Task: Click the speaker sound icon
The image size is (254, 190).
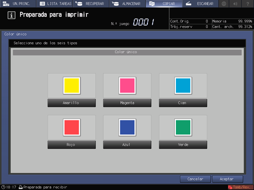Action: pyautogui.click(x=235, y=3)
